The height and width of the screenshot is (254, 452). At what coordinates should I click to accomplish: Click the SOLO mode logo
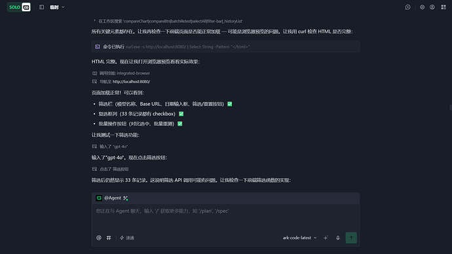(14, 7)
